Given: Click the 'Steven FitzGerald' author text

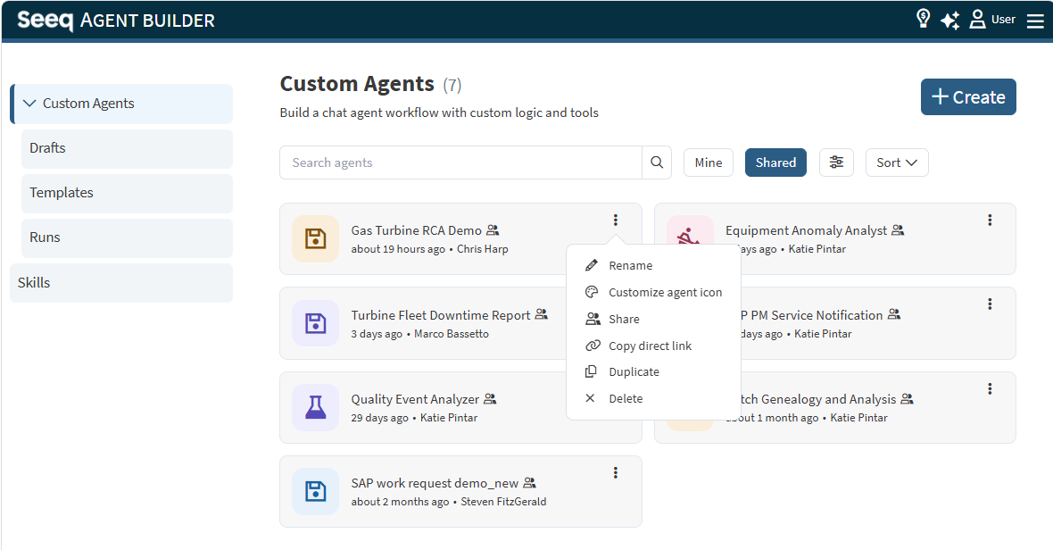Looking at the screenshot, I should [x=503, y=502].
